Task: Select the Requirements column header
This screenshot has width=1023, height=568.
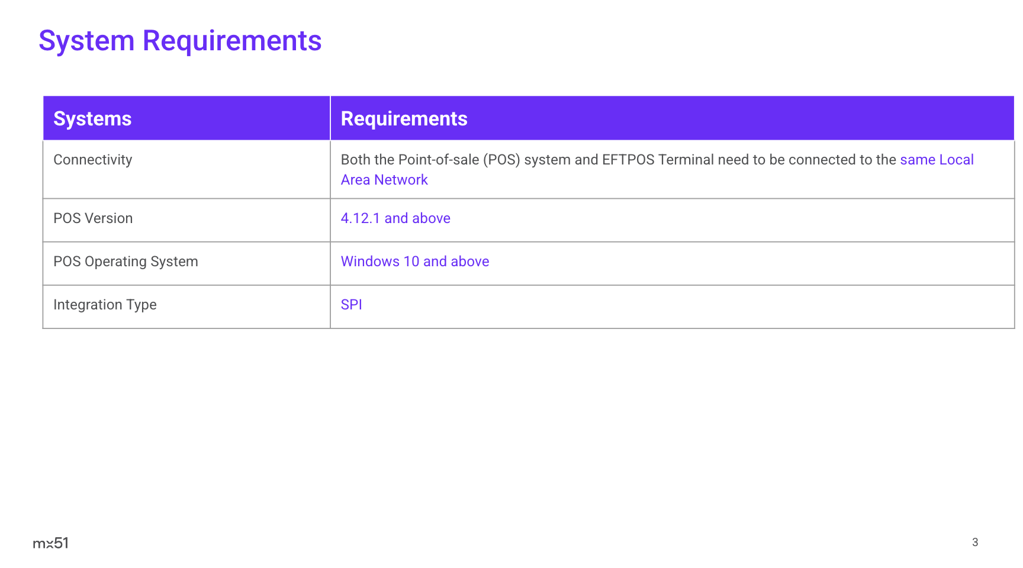Action: pos(404,119)
